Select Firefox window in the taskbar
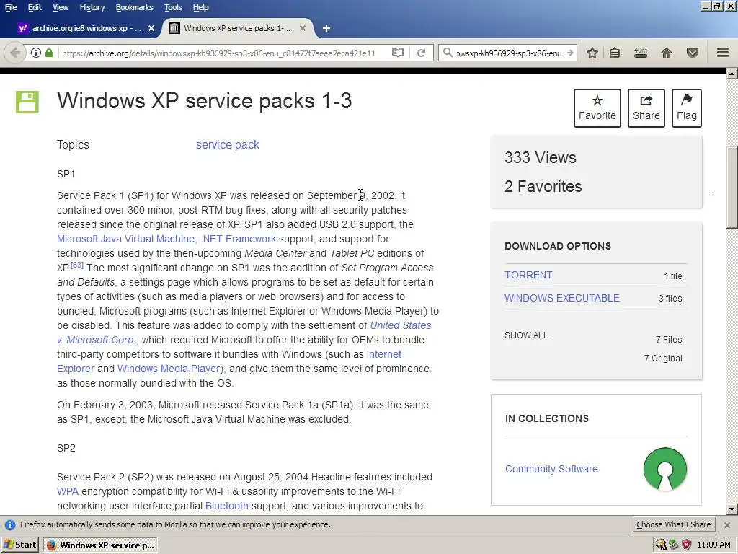The height and width of the screenshot is (554, 738). point(100,545)
